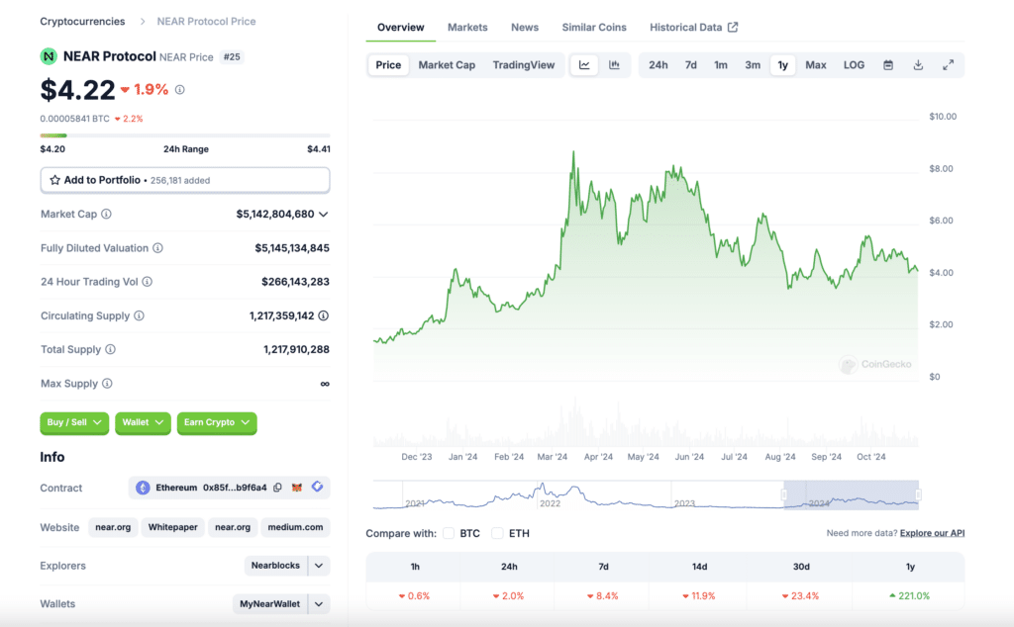1014x627 pixels.
Task: Select the 24h time range
Action: (659, 65)
